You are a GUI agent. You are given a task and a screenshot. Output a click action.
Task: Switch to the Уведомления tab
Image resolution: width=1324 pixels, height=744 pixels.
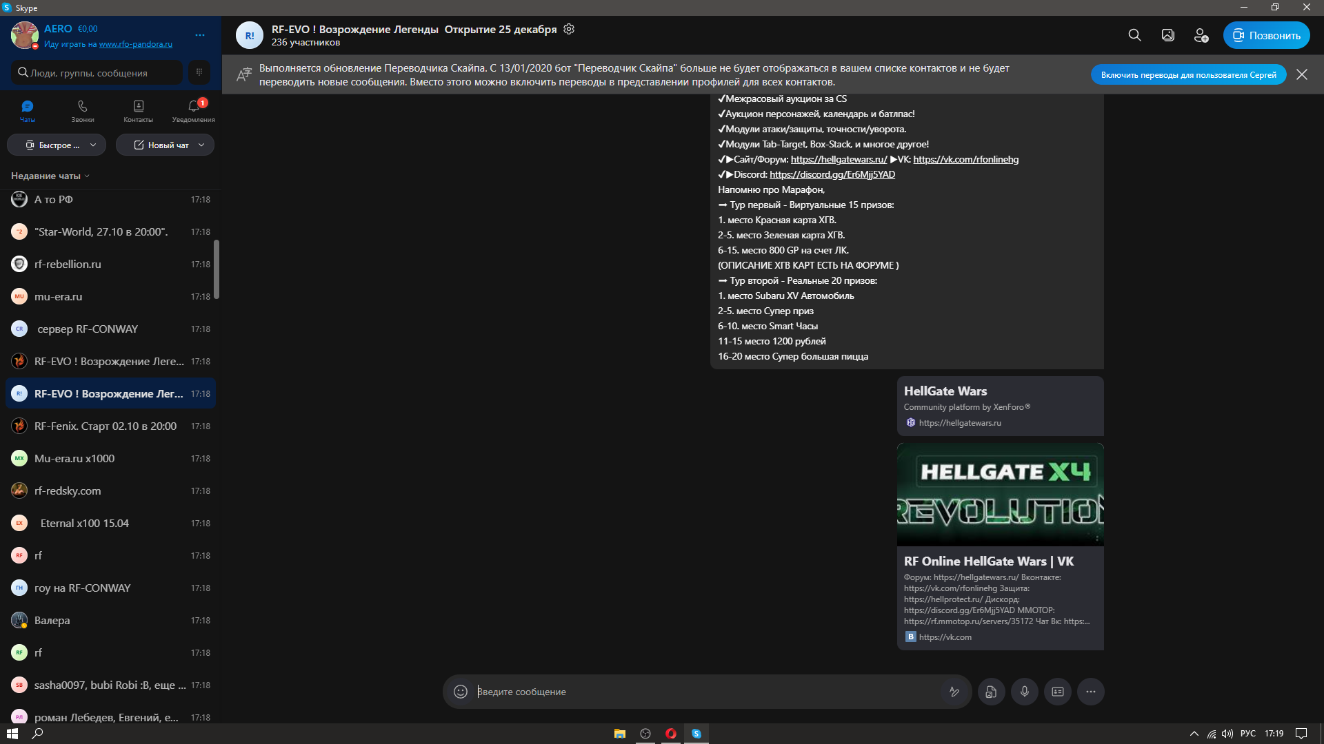point(194,111)
